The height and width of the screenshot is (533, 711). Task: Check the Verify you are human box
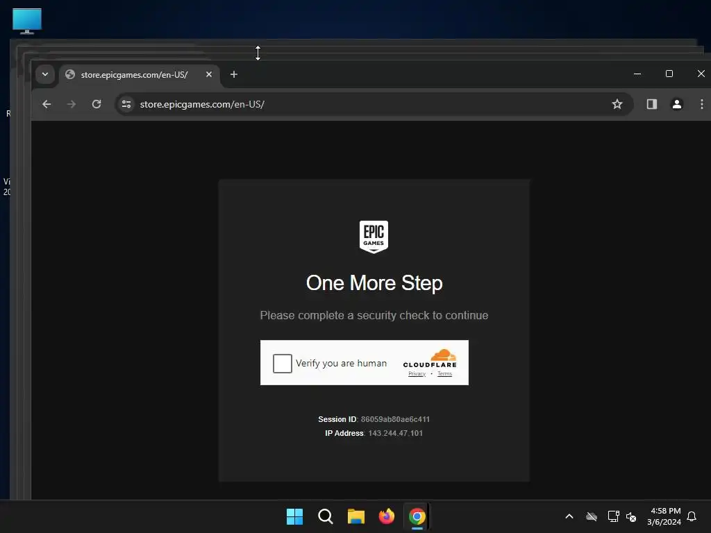[282, 364]
